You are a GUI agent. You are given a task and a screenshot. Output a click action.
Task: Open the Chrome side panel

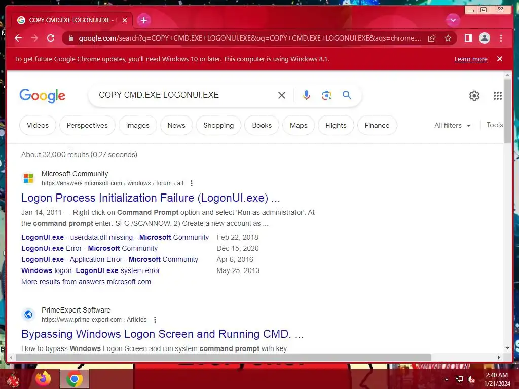click(x=468, y=38)
